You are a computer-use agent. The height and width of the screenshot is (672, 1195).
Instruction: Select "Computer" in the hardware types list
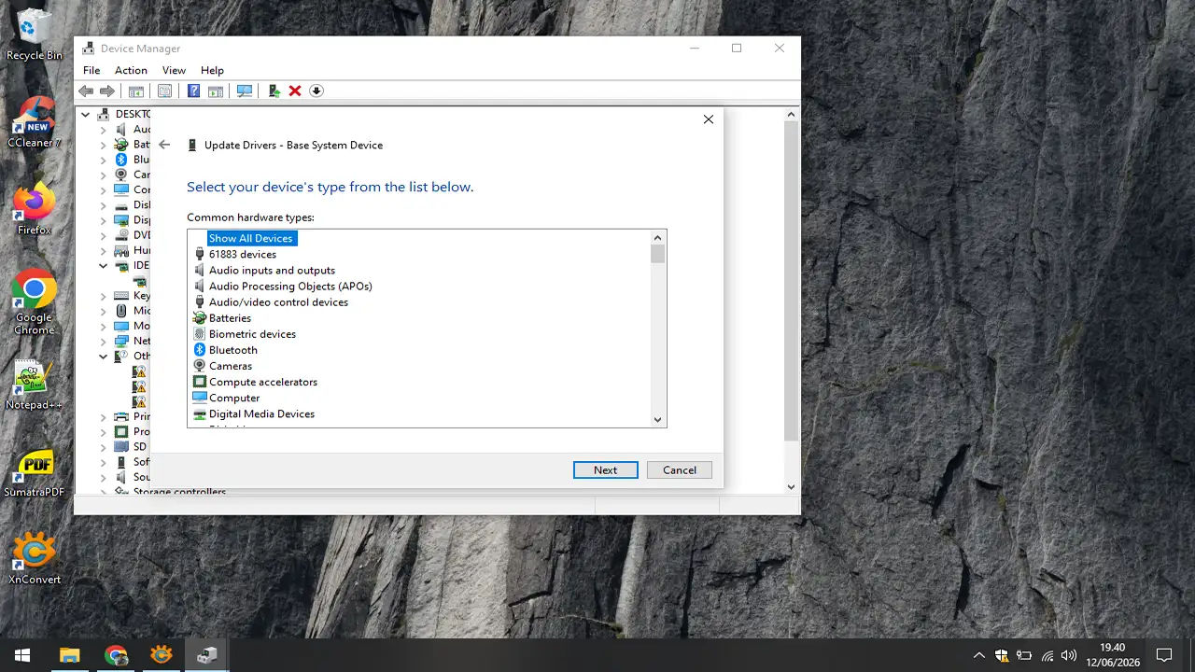pyautogui.click(x=234, y=398)
